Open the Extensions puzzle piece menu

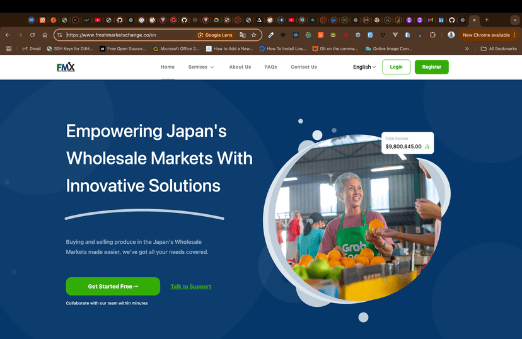click(x=432, y=35)
